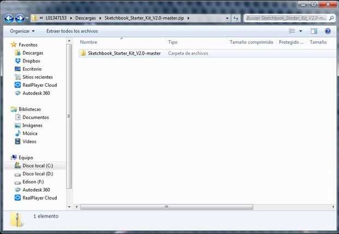Click horizontal scrollbar right arrow
339x234 pixels.
(334, 207)
